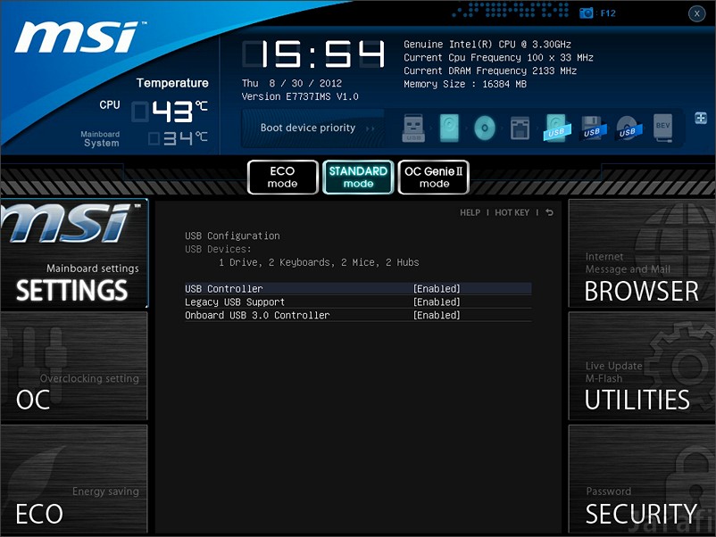Click Current Cpu Frequency 100 x 33 MHz
This screenshot has width=716, height=537.
pos(498,57)
